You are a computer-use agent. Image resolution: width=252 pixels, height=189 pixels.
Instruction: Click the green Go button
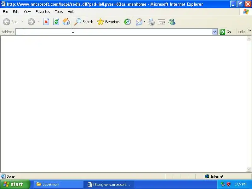(x=225, y=32)
